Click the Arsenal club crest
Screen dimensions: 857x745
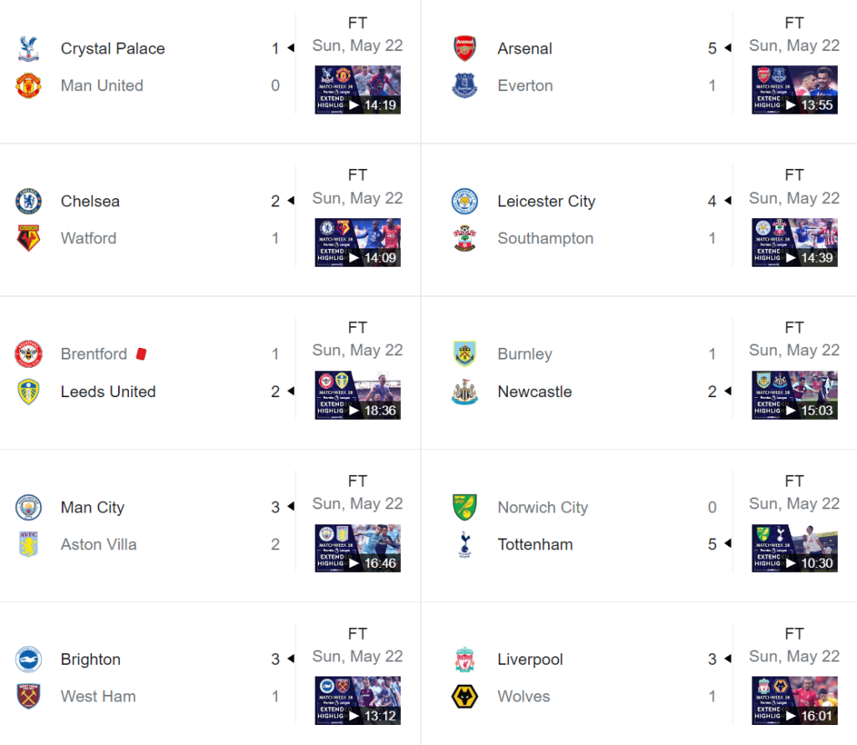[465, 48]
